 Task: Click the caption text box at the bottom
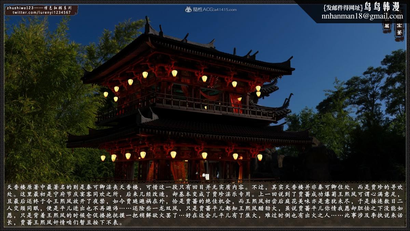click(x=205, y=204)
